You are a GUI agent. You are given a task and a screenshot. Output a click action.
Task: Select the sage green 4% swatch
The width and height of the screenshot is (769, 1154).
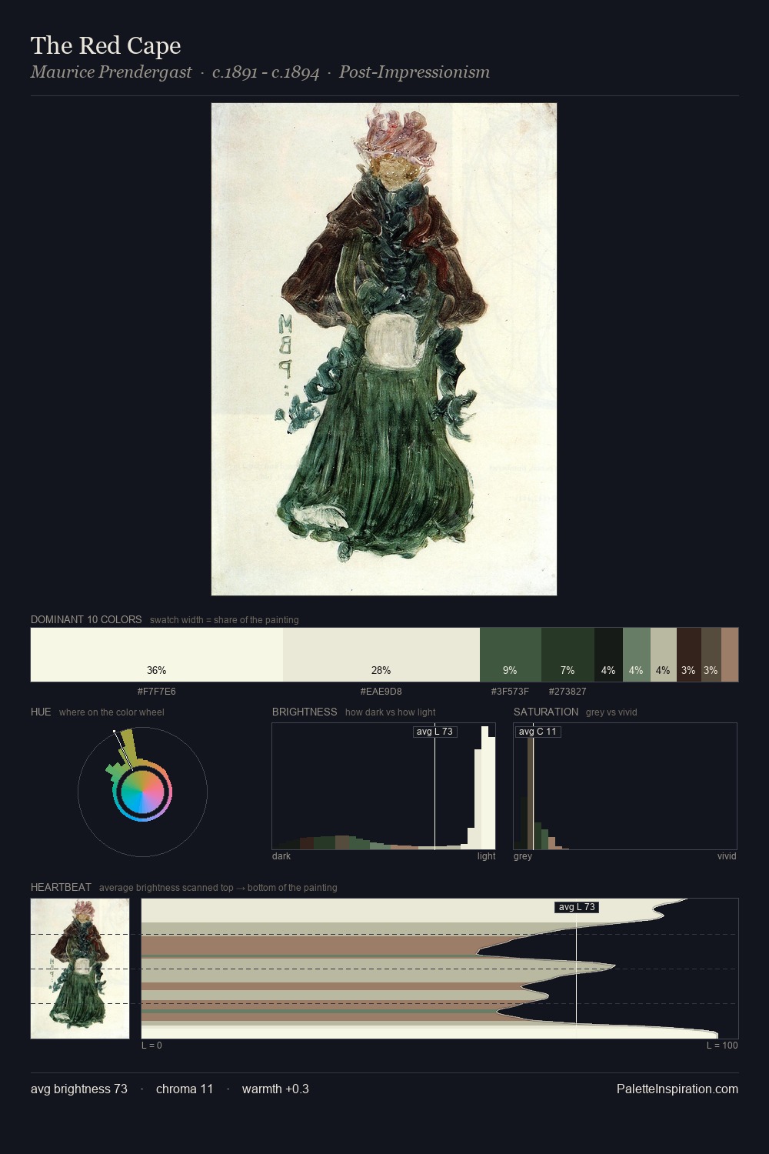[637, 655]
